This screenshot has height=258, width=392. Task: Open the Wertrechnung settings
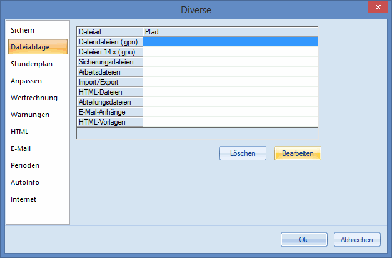click(34, 98)
